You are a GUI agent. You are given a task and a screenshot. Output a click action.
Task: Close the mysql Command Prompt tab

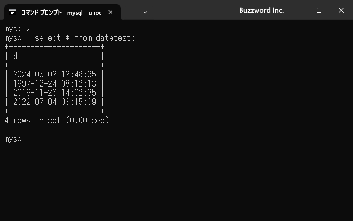111,12
